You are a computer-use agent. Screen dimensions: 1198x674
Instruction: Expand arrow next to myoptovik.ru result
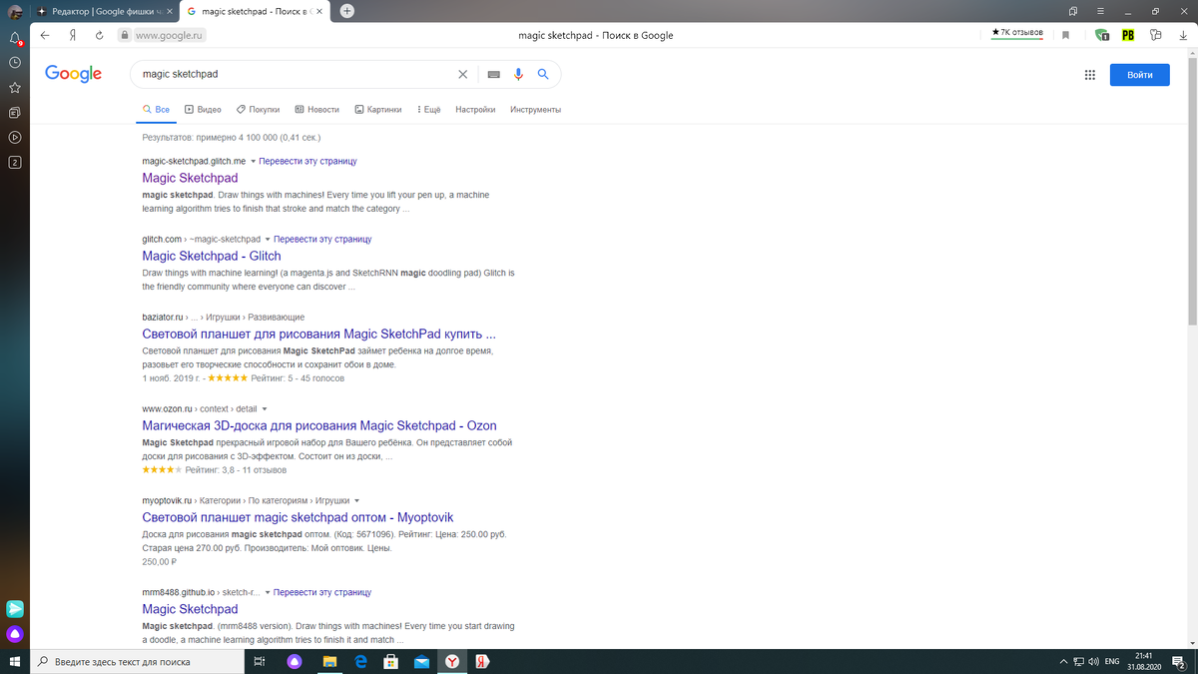(357, 500)
